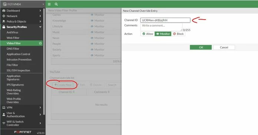The image size is (258, 135).
Task: Click the Allow checkmark icon
Action: [x=144, y=34]
